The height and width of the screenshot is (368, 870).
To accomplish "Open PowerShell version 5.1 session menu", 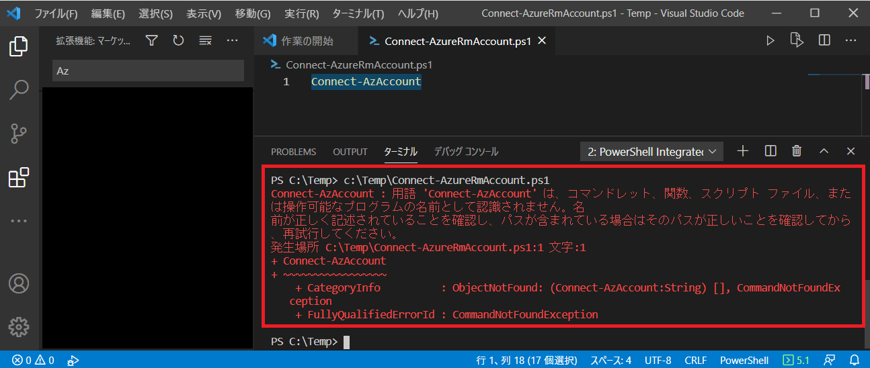I will pos(797,360).
